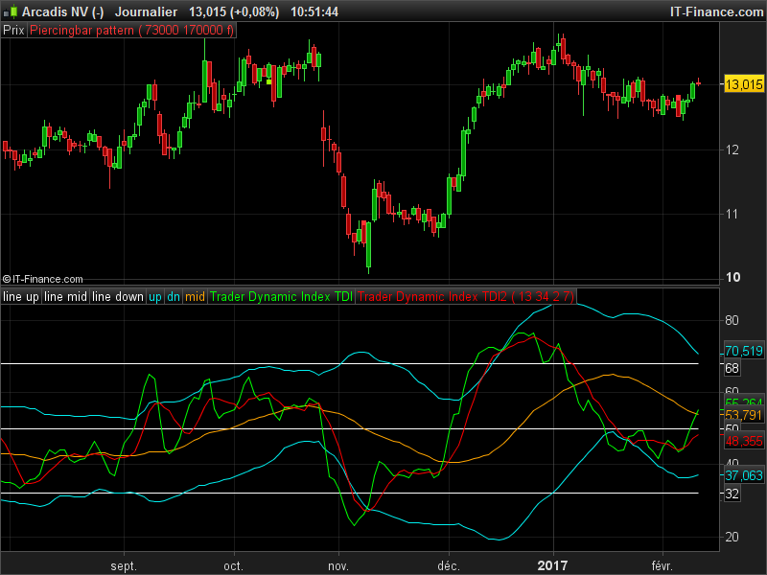Viewport: 767px width, 575px height.
Task: Click the 10 price axis level
Action: coord(732,277)
